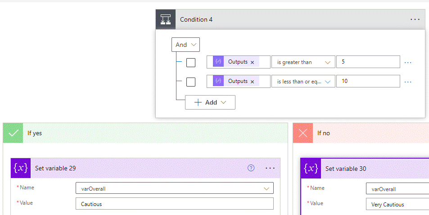This screenshot has height=215, width=429.
Task: Open help for Set variable 29
Action: coord(251,168)
